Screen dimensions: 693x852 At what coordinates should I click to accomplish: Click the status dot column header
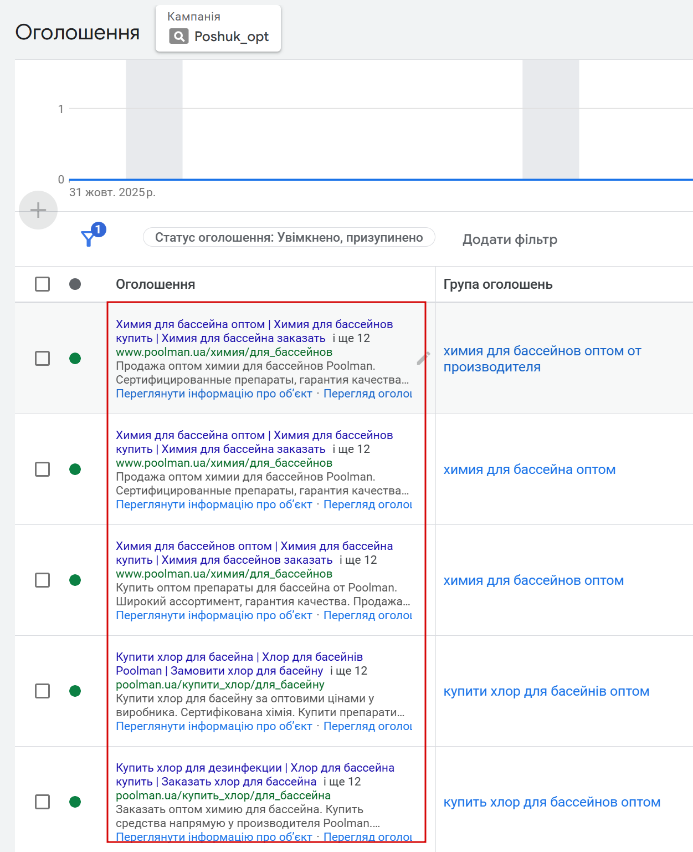pyautogui.click(x=75, y=284)
